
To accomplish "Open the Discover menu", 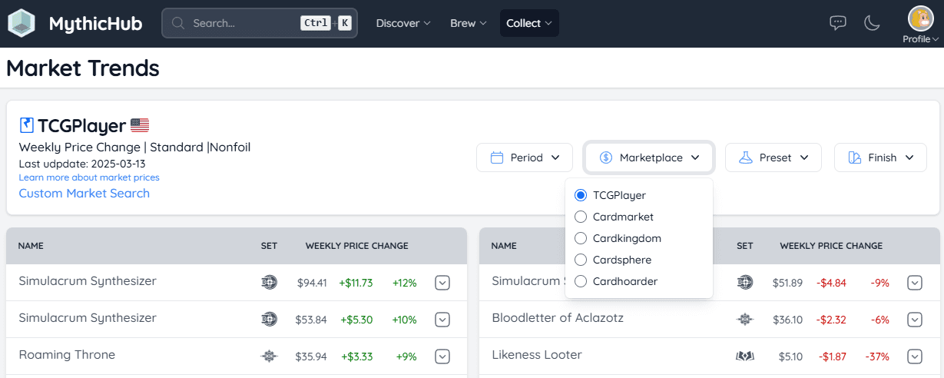I will [403, 23].
